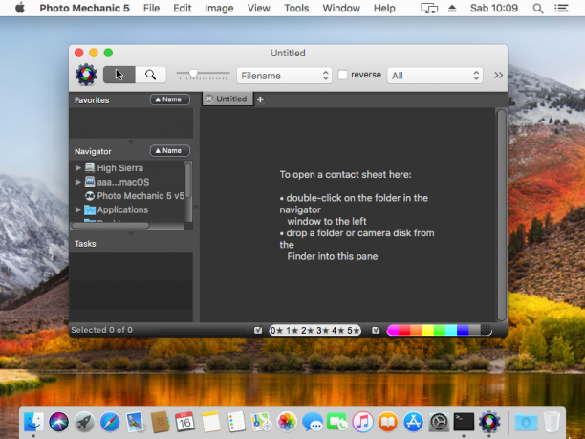
Task: Open the Help menu
Action: [384, 8]
